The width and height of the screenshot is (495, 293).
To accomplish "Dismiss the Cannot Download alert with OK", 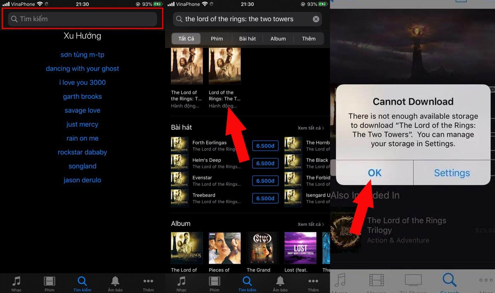I will pyautogui.click(x=374, y=173).
